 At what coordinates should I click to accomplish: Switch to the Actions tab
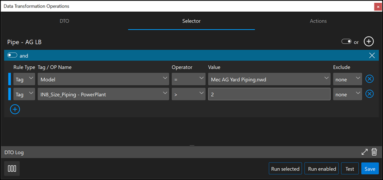[x=318, y=21]
